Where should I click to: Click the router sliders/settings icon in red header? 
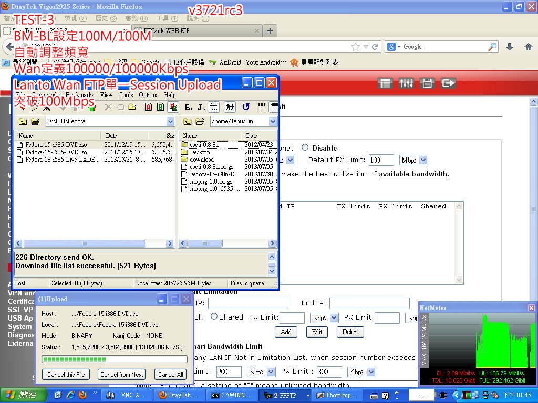406,83
